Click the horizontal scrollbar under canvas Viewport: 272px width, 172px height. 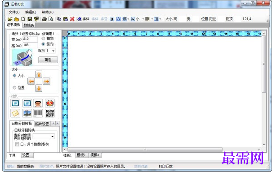click(x=145, y=149)
